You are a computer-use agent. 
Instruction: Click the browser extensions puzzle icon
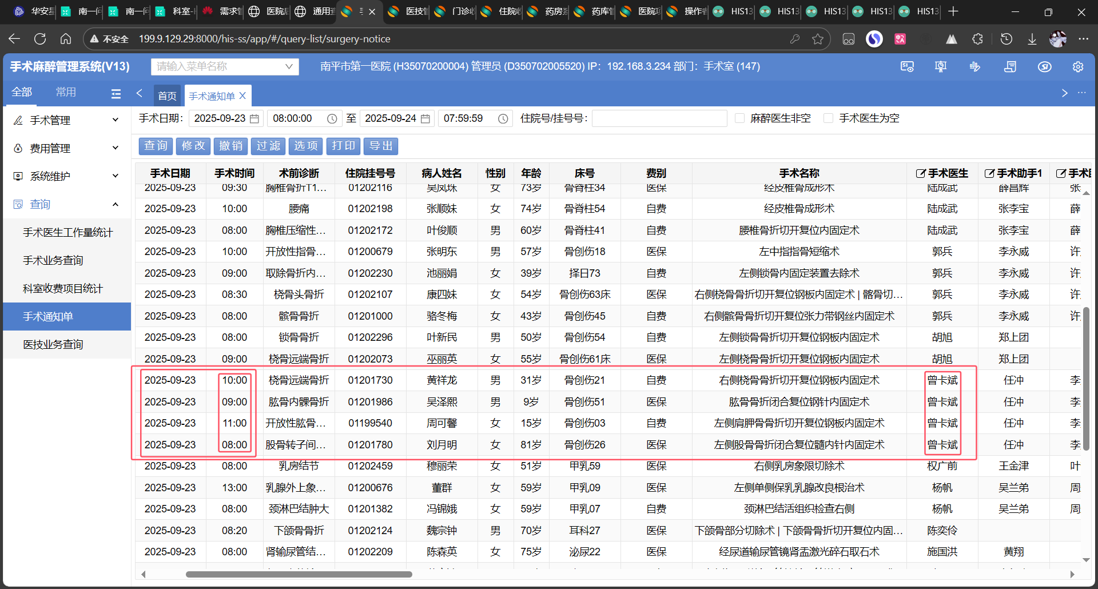pyautogui.click(x=978, y=39)
